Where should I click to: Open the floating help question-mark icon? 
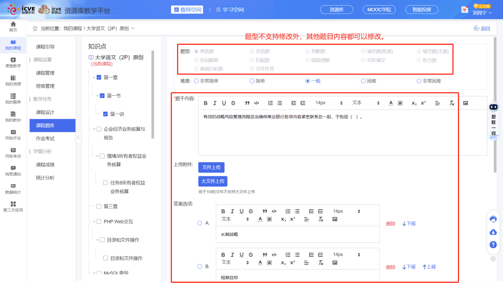493,245
